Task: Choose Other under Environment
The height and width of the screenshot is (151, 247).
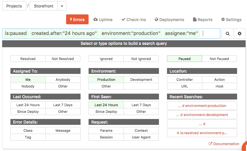Action: point(106,86)
